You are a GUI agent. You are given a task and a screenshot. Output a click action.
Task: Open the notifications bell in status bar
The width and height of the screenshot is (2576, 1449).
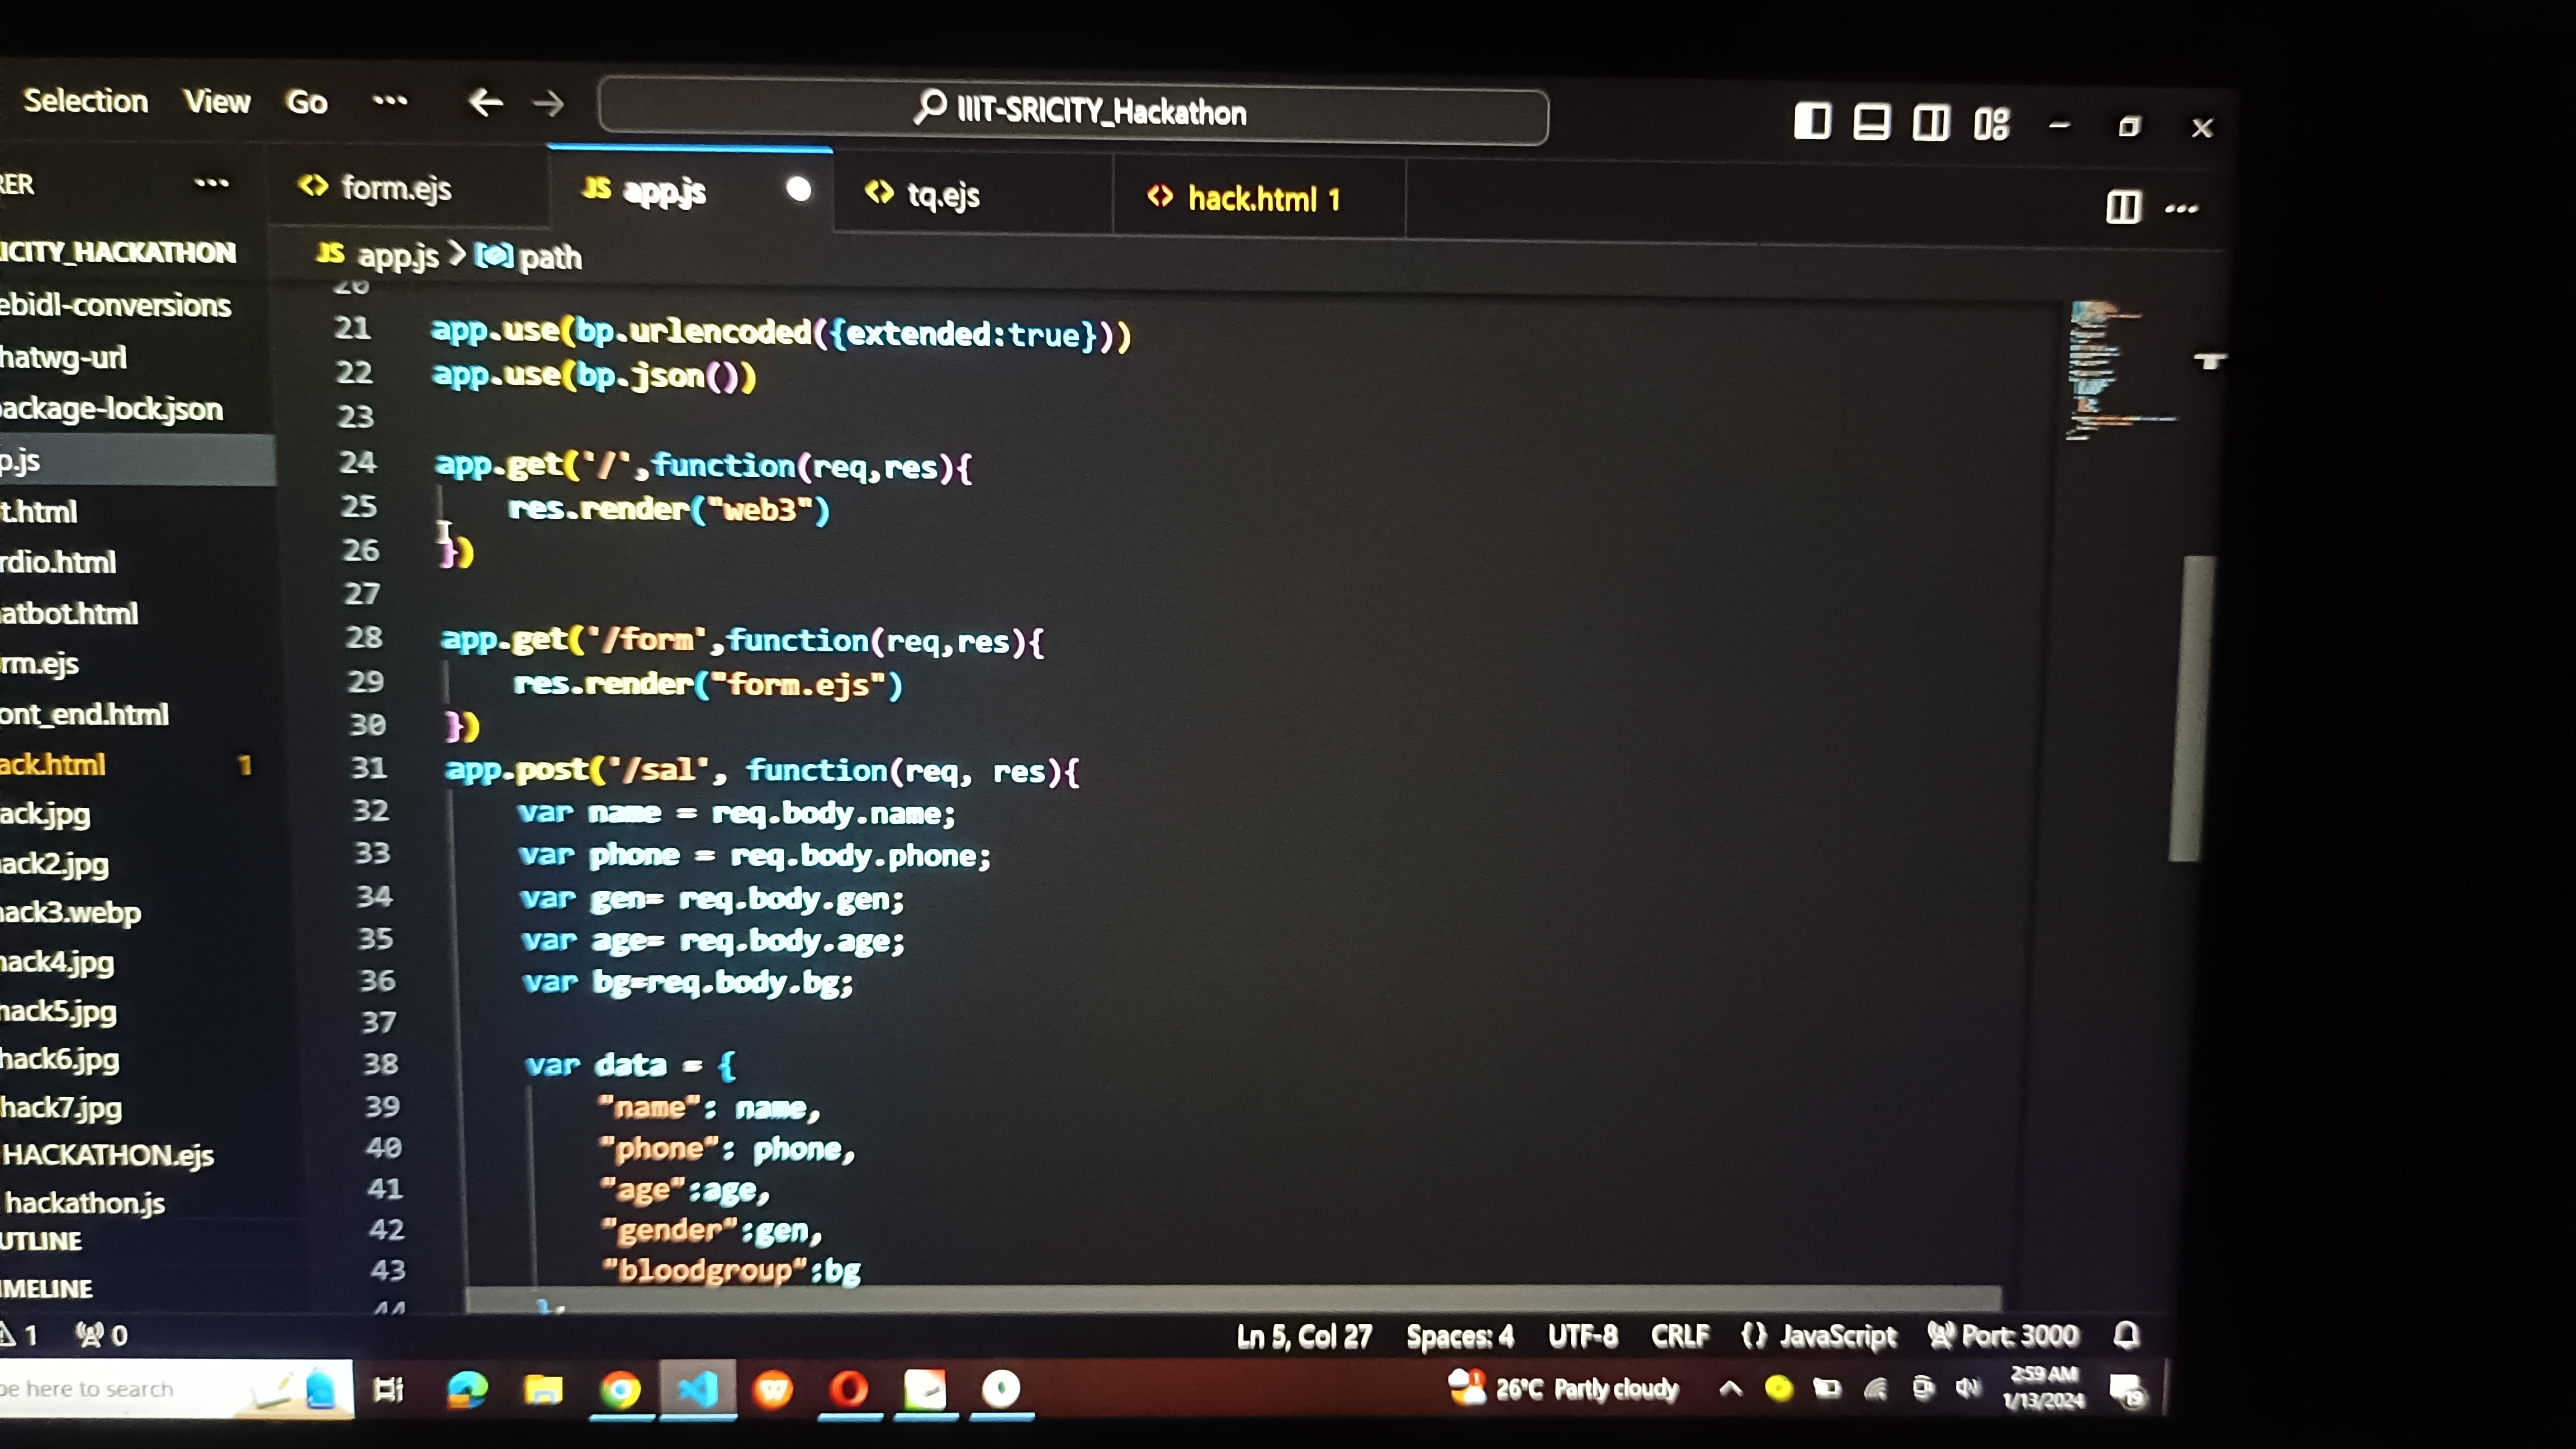(2126, 1336)
